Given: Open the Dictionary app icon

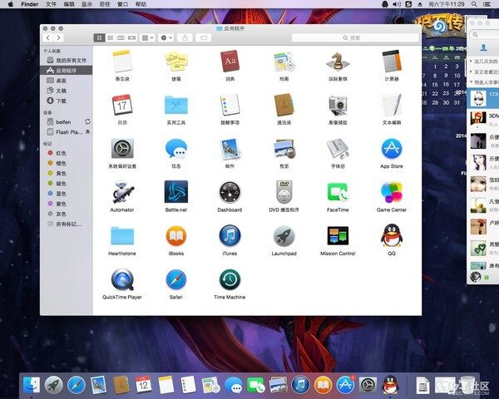Looking at the screenshot, I should point(230,61).
